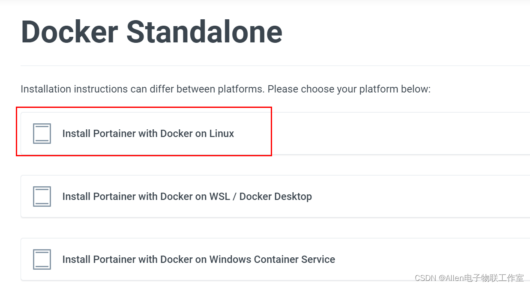Open Install Portainer with Docker on WSL / Docker Desktop
Viewport: 530px width, 286px height.
[187, 196]
